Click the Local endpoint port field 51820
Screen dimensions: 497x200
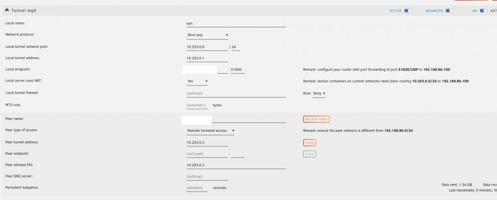pyautogui.click(x=238, y=70)
